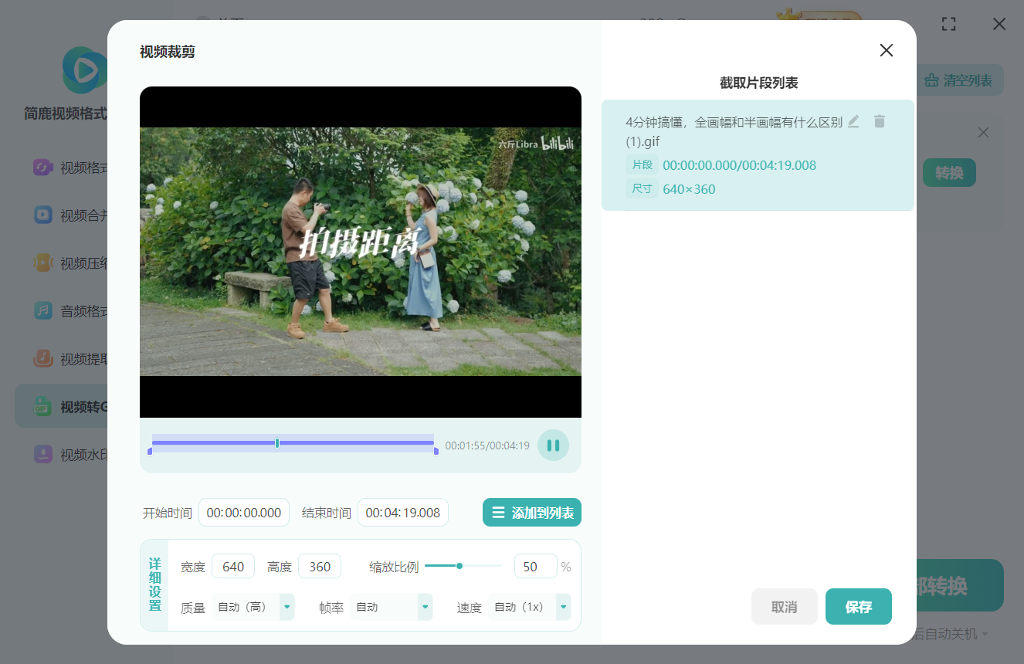Viewport: 1024px width, 664px height.
Task: Click the left trim handle on the timeline
Action: (x=150, y=451)
